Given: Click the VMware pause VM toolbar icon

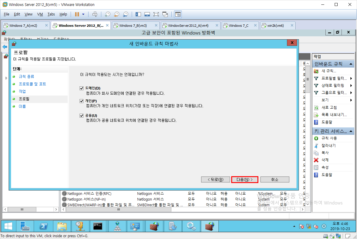Looking at the screenshot, I should (x=77, y=14).
